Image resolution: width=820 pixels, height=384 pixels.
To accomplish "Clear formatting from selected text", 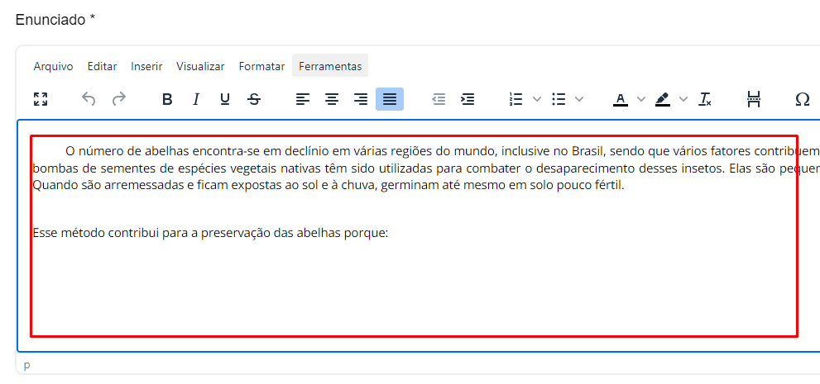I will point(705,99).
